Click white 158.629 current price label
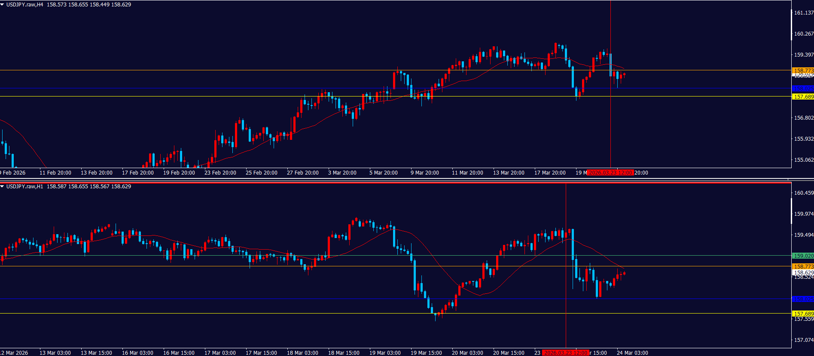 pos(803,273)
